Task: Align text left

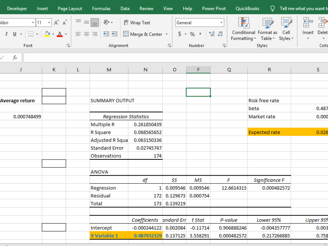Action: click(78, 34)
